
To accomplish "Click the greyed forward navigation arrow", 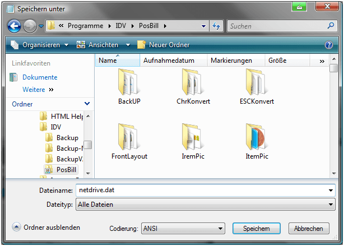I will click(30, 26).
